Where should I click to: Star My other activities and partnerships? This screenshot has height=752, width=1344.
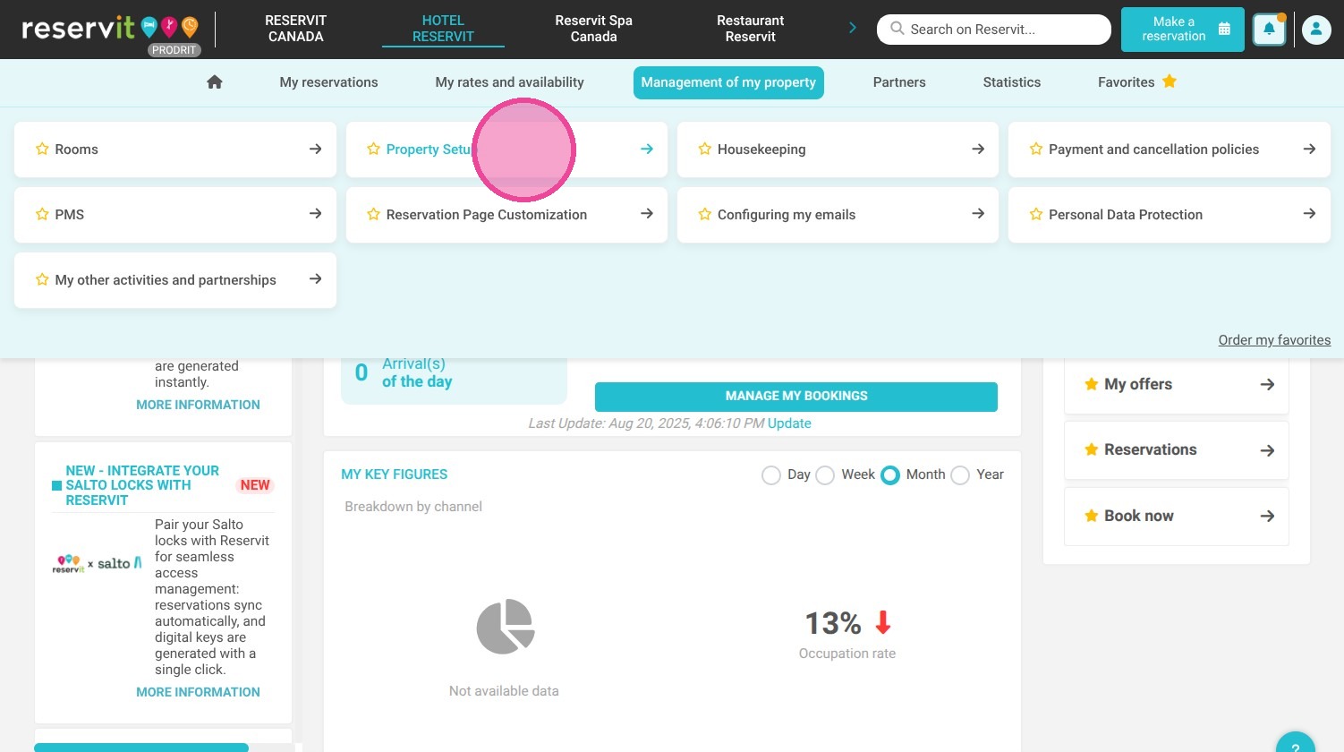coord(42,280)
